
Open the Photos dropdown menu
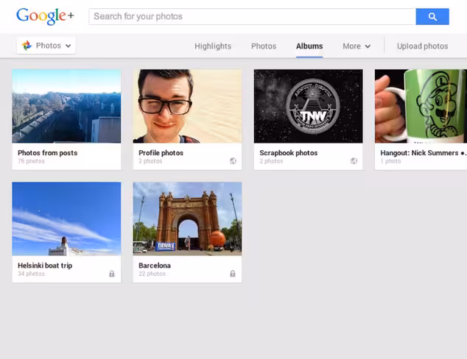[x=46, y=46]
